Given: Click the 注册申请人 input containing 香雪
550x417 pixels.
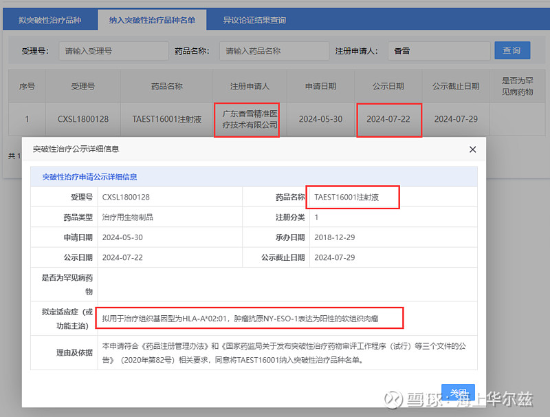Looking at the screenshot, I should (439, 51).
